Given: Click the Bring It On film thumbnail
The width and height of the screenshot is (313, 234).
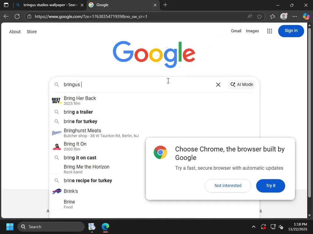Looking at the screenshot, I should 57,147.
